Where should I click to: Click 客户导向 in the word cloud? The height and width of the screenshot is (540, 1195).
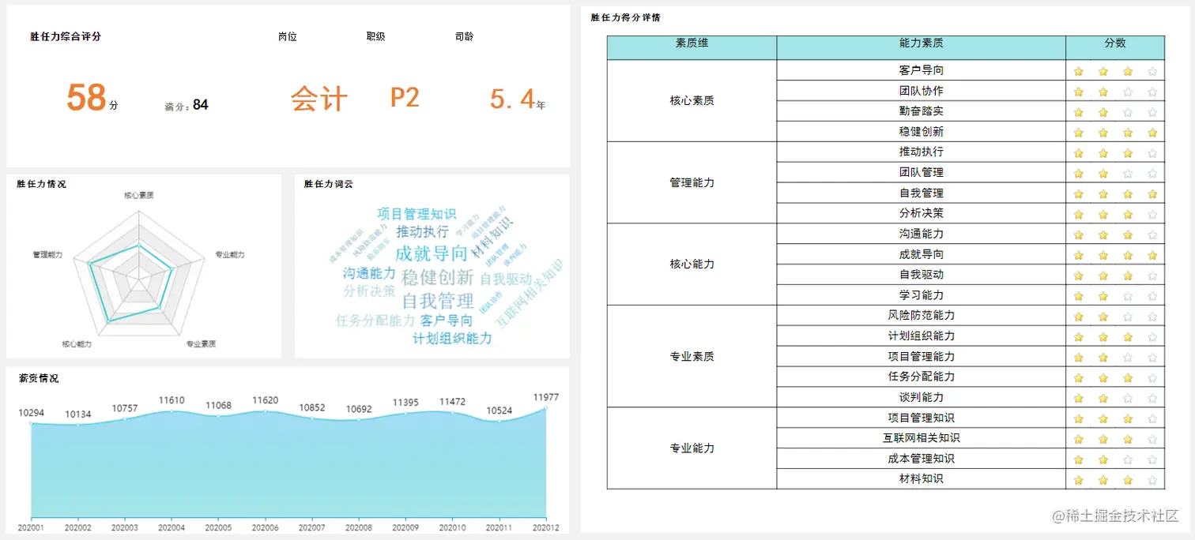tap(447, 321)
